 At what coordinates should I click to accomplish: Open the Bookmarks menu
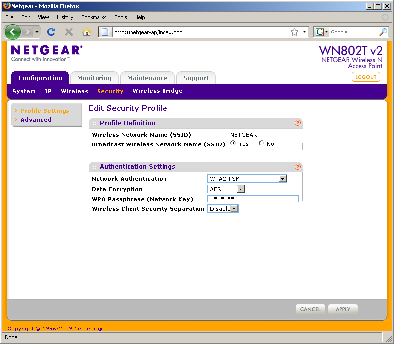[94, 17]
